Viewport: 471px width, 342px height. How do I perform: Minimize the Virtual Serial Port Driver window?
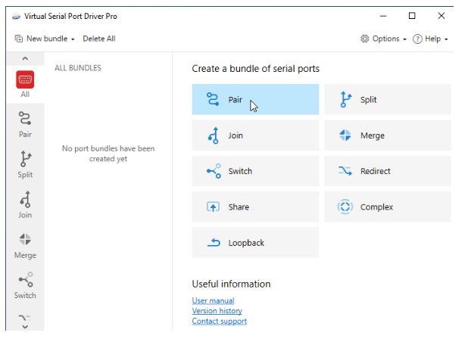click(383, 16)
